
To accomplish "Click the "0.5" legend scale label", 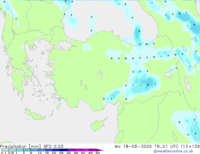I will point(11,153).
